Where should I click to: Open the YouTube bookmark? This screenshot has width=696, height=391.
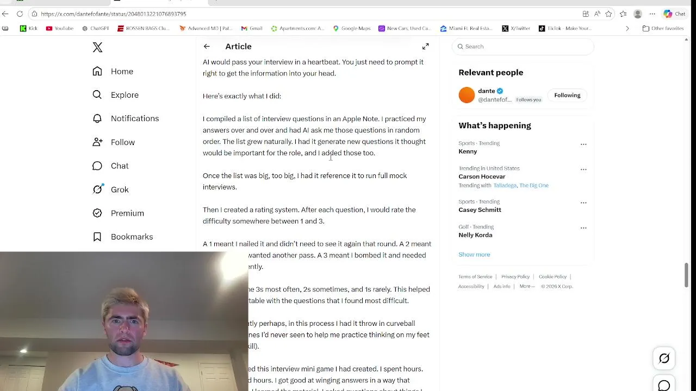(x=60, y=28)
